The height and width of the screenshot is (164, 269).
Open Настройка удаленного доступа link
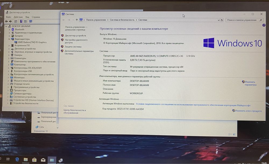pos(76,41)
